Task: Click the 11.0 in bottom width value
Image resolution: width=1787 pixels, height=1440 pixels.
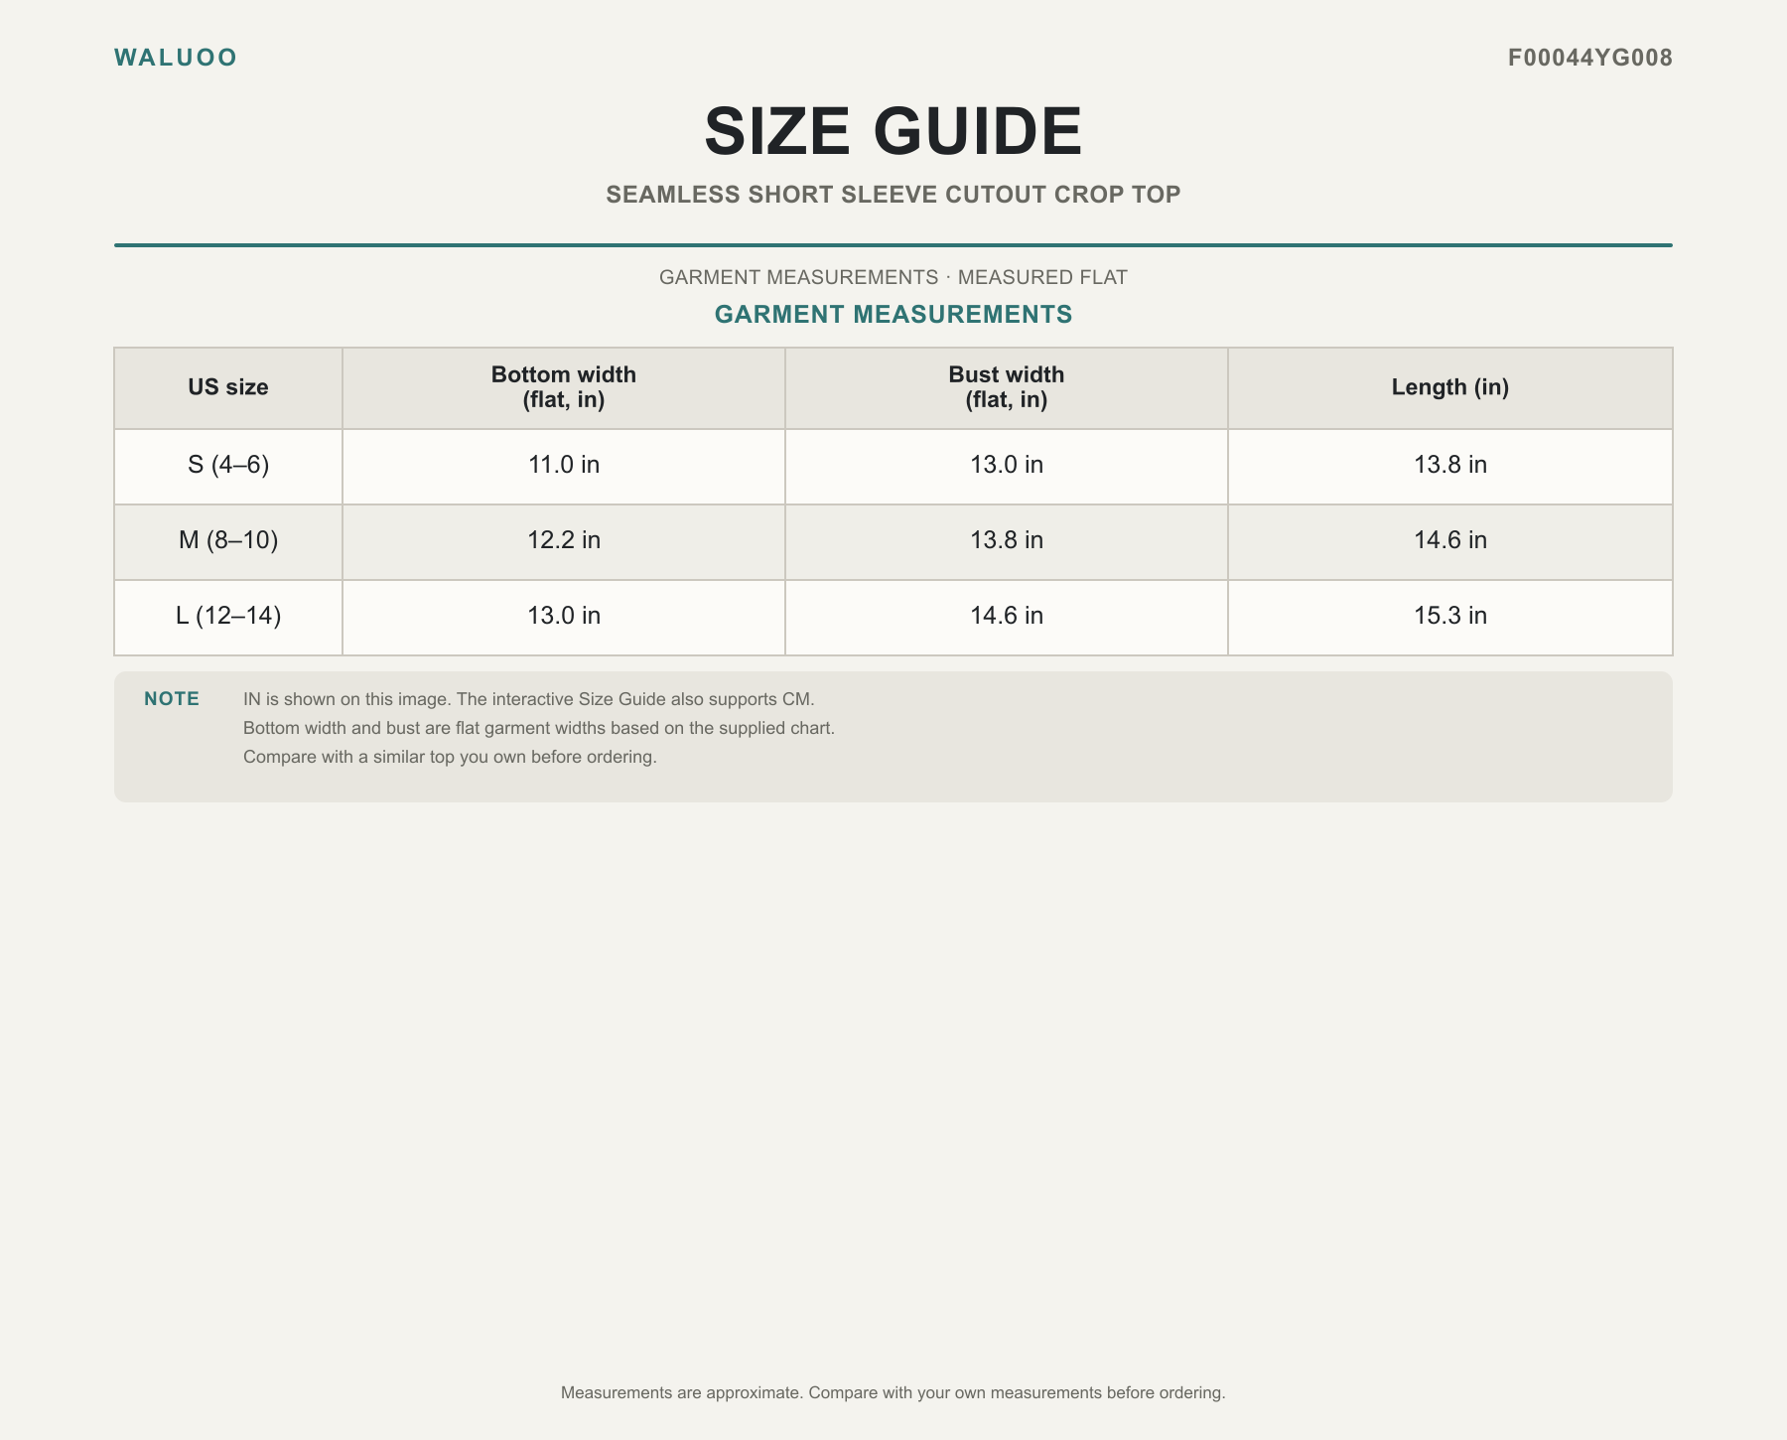Action: point(564,466)
